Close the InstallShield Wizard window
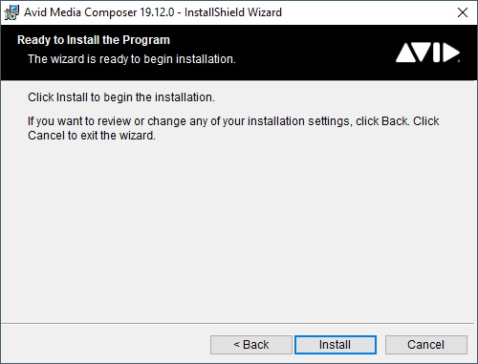The height and width of the screenshot is (364, 478). tap(463, 12)
